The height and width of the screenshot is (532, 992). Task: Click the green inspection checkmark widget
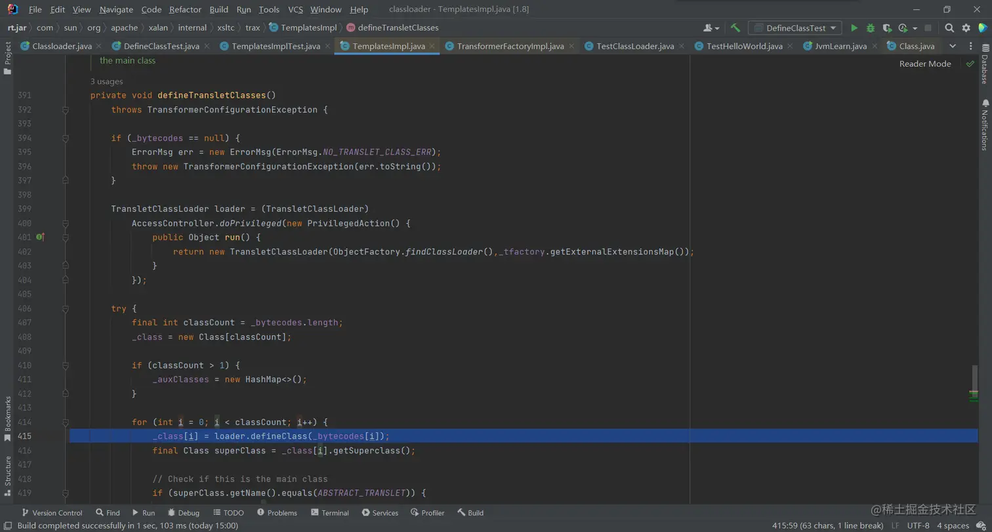970,64
